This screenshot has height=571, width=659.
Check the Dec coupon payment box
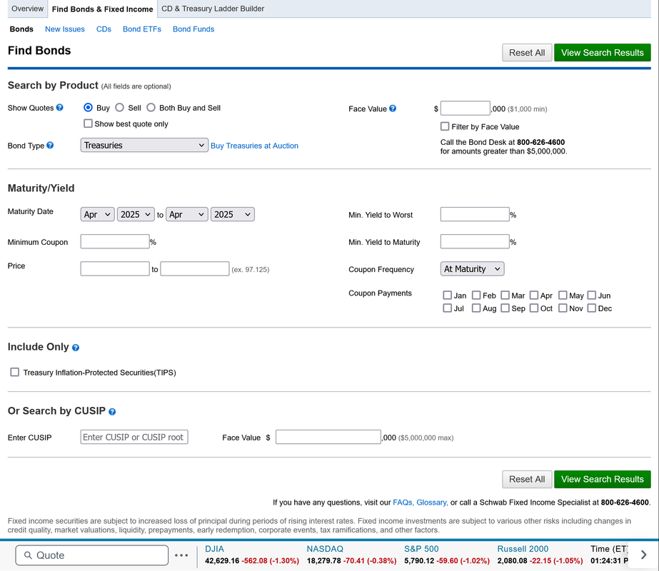592,308
